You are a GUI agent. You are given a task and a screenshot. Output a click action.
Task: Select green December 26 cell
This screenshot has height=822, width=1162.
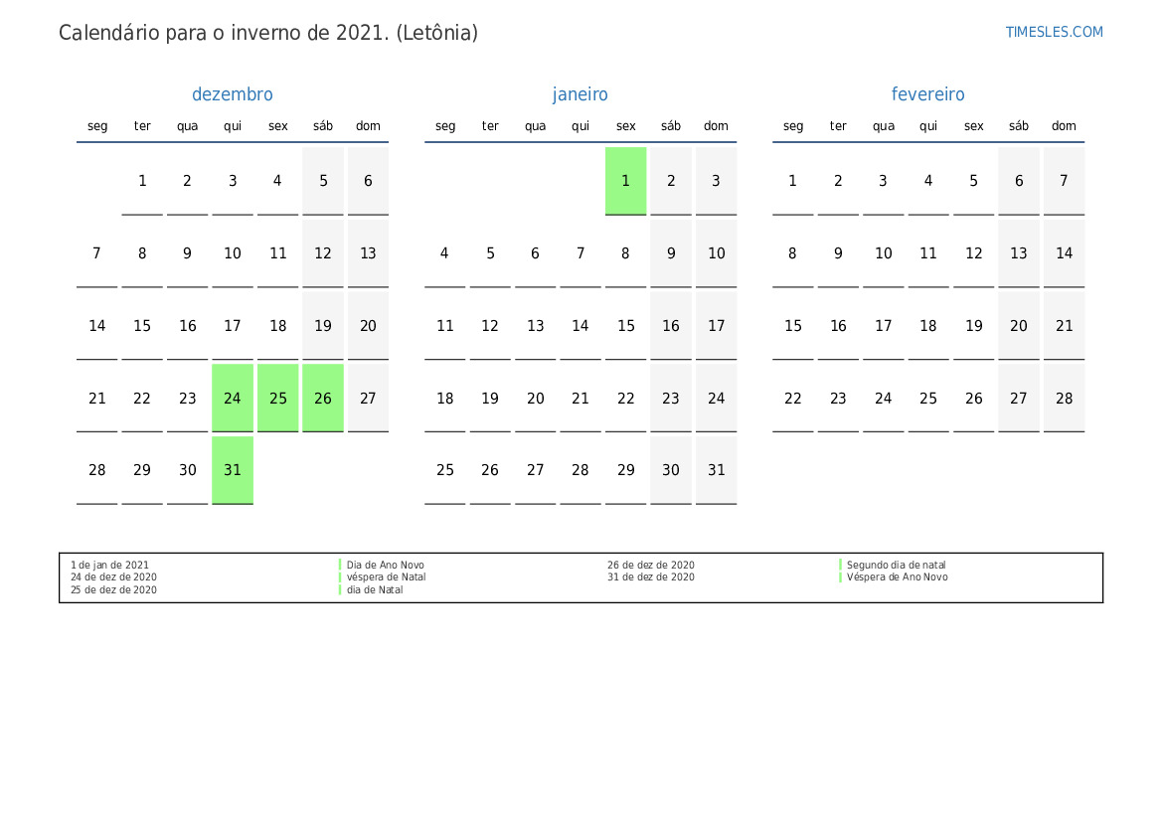pos(323,398)
